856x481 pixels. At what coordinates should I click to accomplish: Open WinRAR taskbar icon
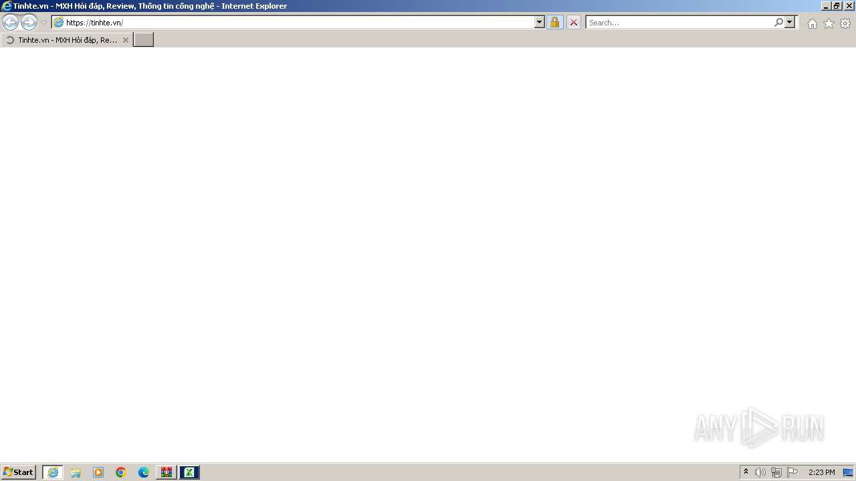point(167,472)
